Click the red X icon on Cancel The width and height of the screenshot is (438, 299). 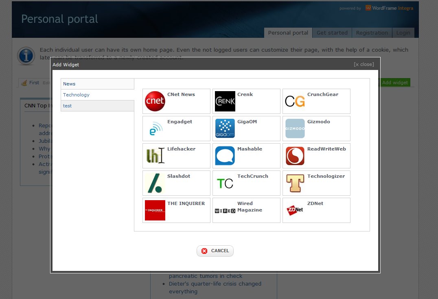204,251
